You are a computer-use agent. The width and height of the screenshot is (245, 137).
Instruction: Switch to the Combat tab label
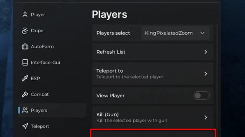tap(40, 94)
